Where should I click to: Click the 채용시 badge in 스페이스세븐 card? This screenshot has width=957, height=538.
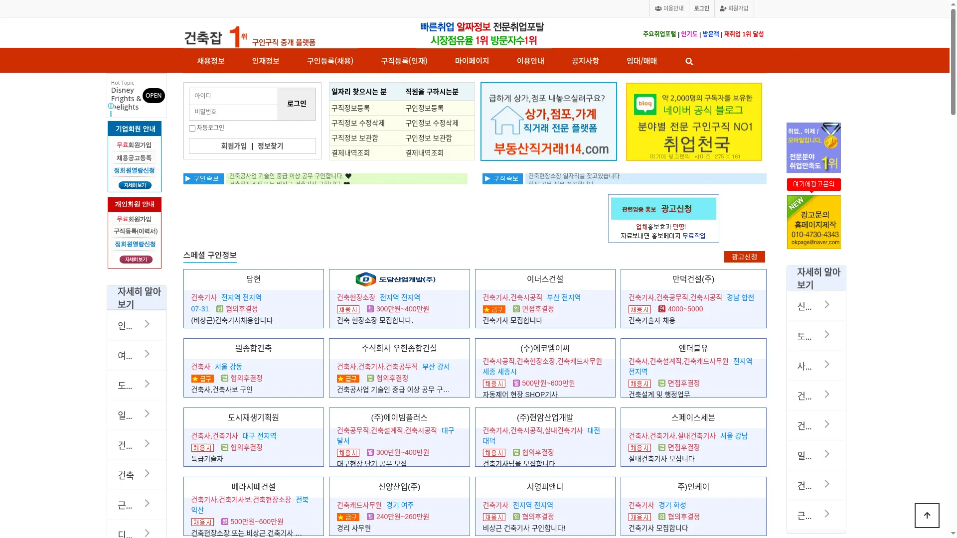point(639,448)
